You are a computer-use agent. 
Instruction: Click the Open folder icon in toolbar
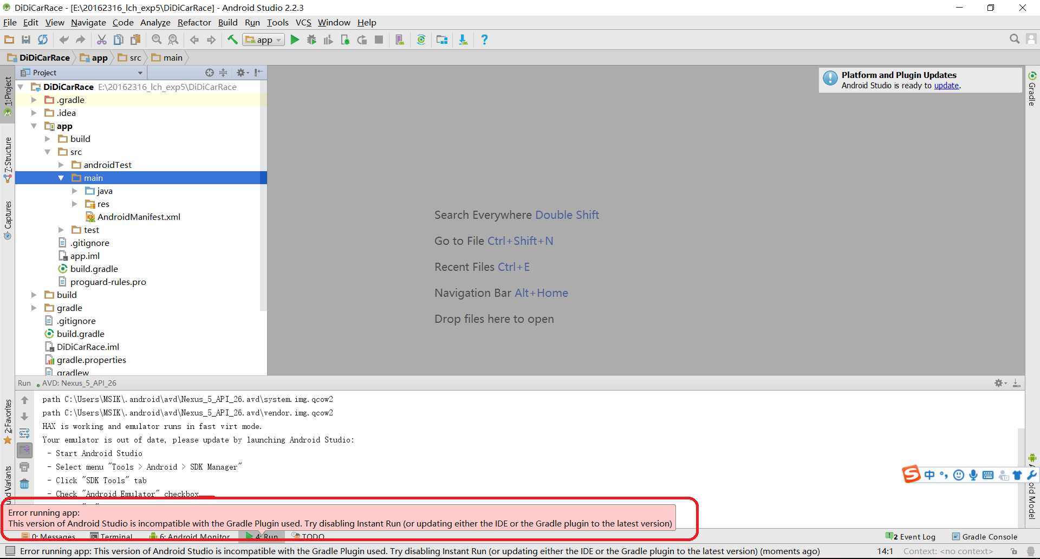[9, 40]
